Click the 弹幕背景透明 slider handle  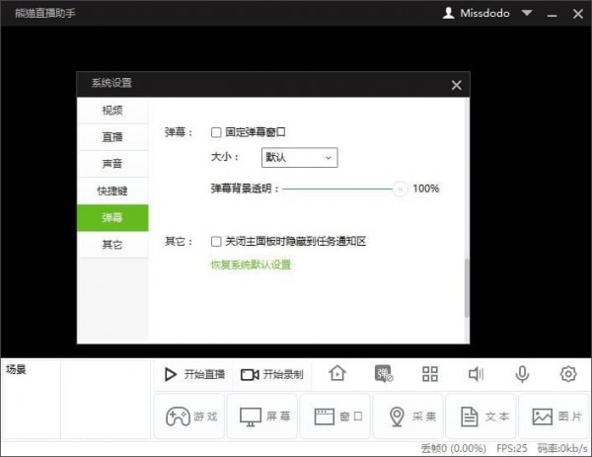tap(400, 189)
